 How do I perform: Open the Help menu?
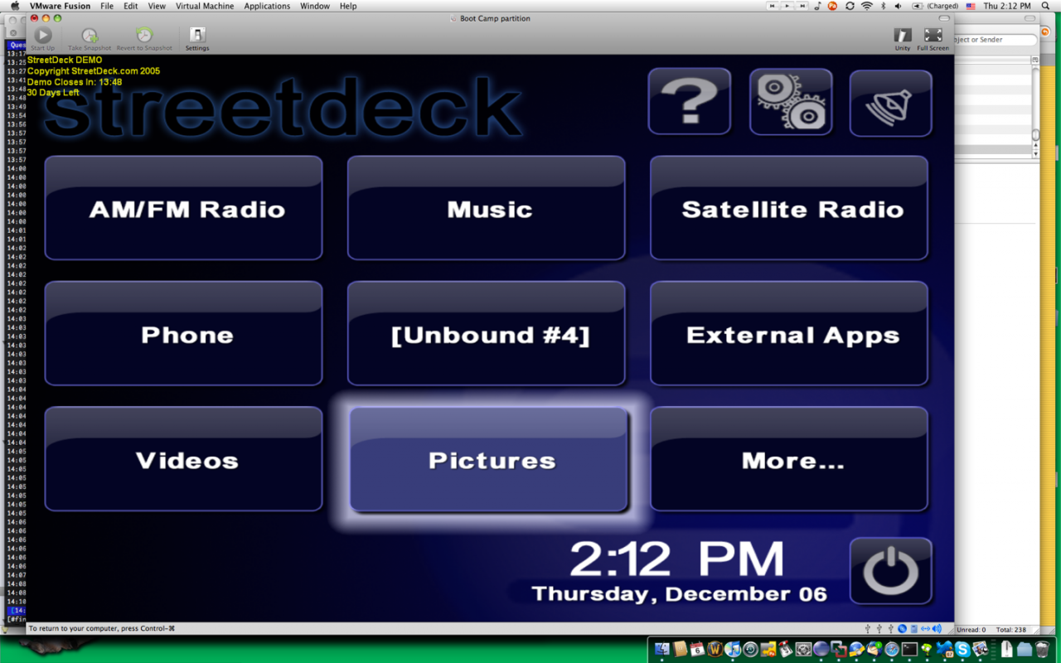point(348,6)
